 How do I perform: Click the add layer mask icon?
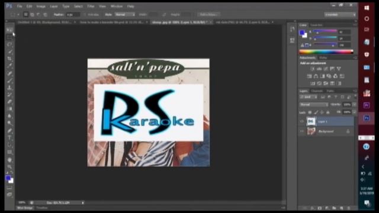[320, 208]
